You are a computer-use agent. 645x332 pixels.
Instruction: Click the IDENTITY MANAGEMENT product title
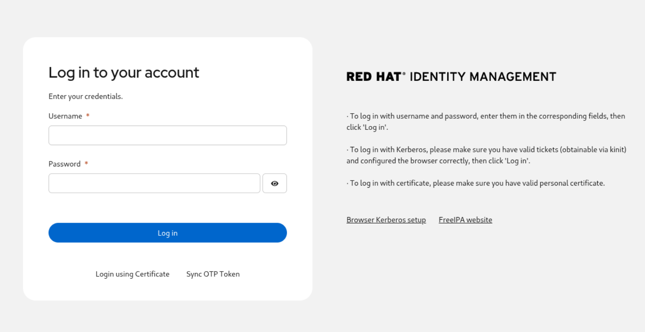(483, 77)
